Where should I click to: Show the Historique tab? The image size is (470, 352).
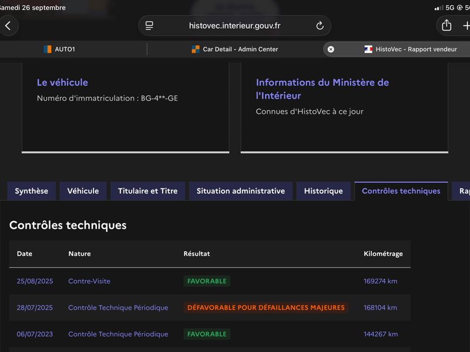[x=324, y=191]
